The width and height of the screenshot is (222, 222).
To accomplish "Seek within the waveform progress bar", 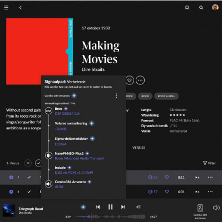I will point(110,216).
